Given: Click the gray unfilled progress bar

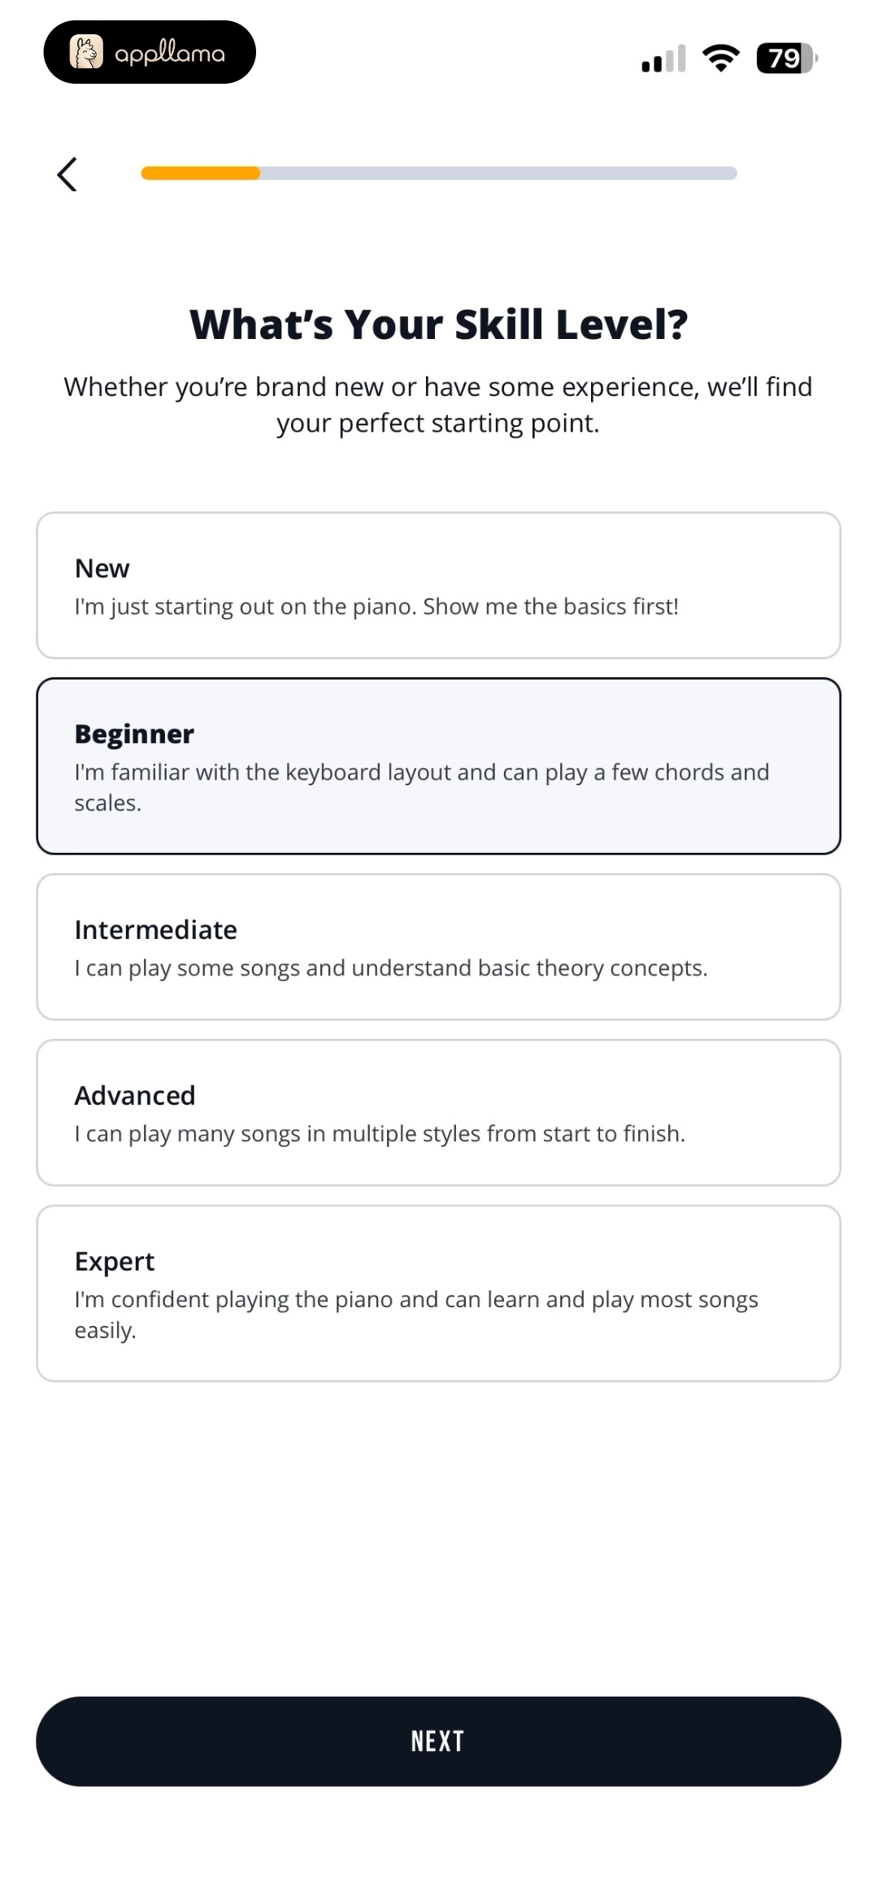Looking at the screenshot, I should pos(498,173).
